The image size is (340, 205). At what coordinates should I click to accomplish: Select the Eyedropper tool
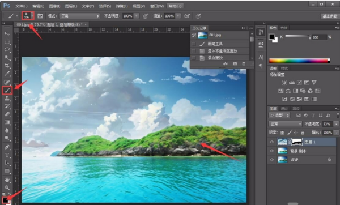tap(7, 74)
